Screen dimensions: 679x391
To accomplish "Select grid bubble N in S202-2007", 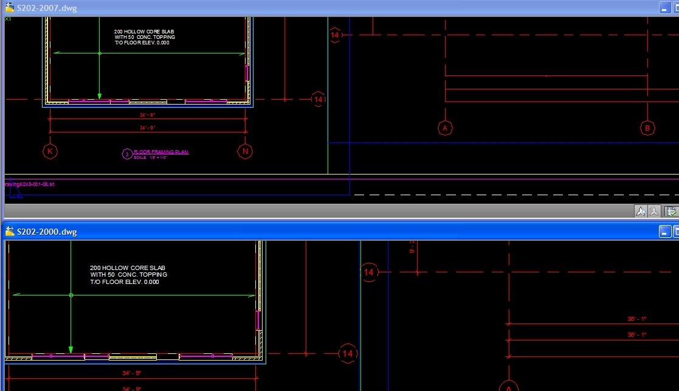I will tap(245, 151).
